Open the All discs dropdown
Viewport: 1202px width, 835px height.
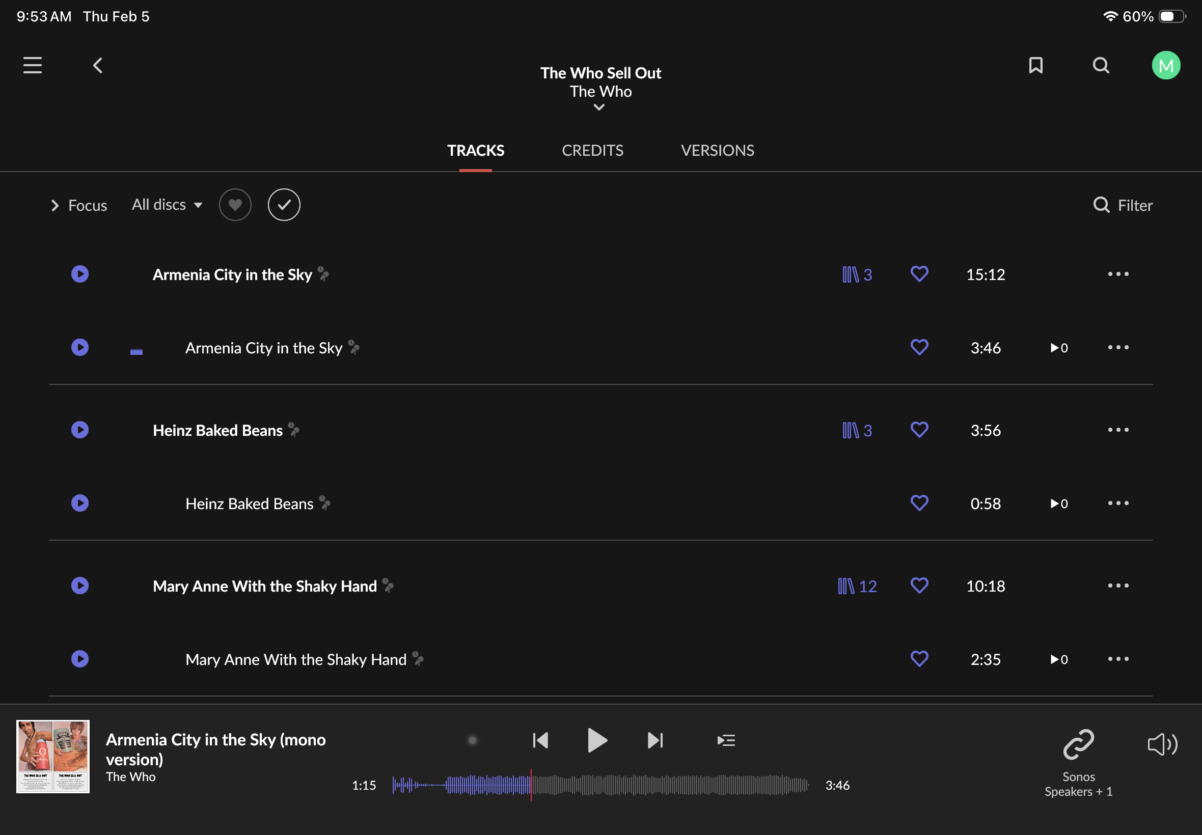tap(167, 205)
